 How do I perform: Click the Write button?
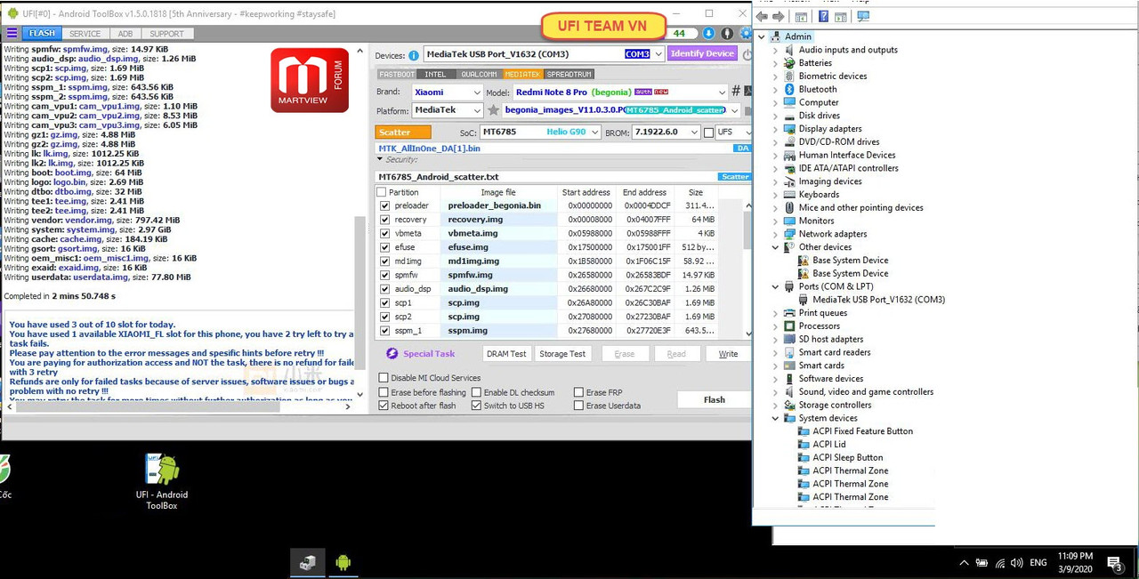(728, 354)
